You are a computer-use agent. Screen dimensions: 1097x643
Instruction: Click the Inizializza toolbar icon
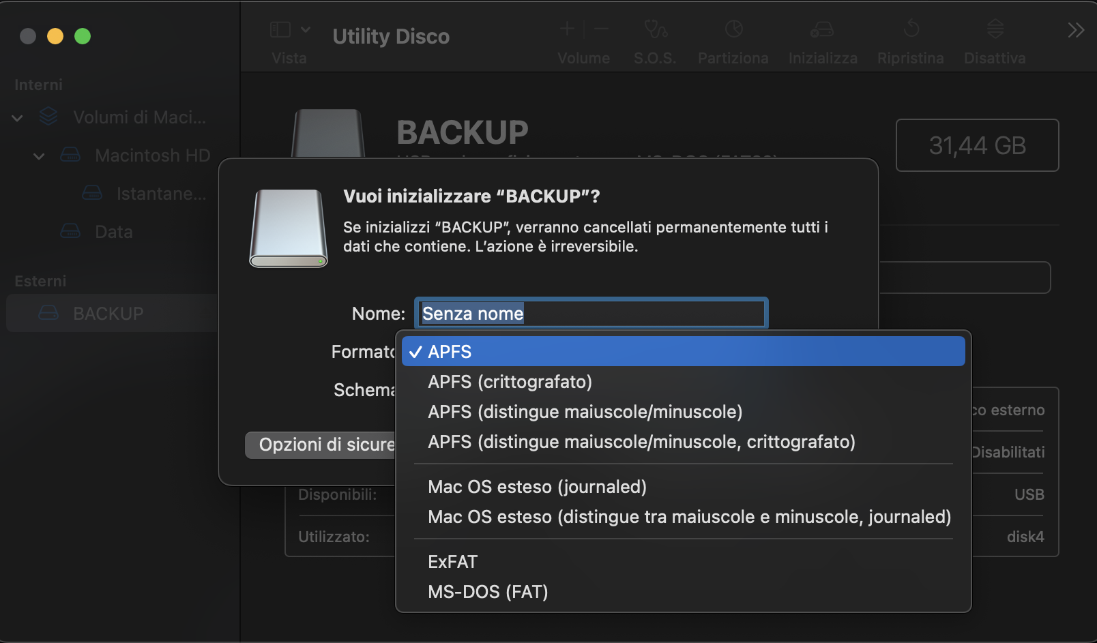822,38
